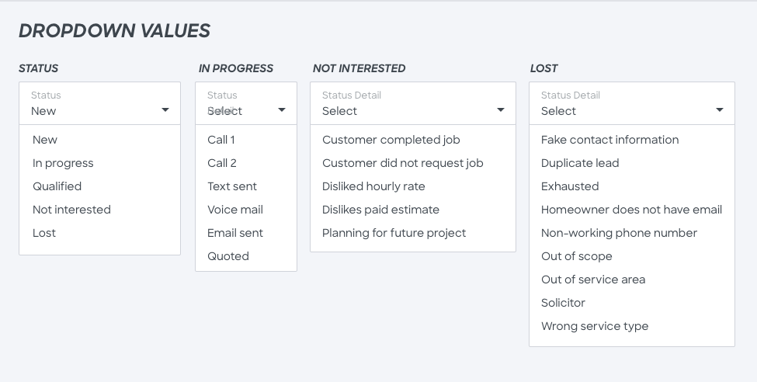
Task: Choose 'Duplicate lead' in Lost list
Action: (580, 163)
